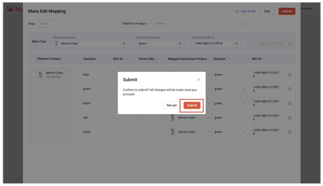Open the mapped SKU ID dropdown in the red row

(269, 118)
